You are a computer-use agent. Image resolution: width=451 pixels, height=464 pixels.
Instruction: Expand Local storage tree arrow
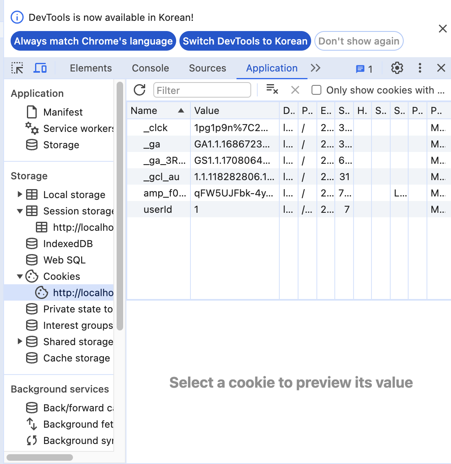pyautogui.click(x=20, y=194)
